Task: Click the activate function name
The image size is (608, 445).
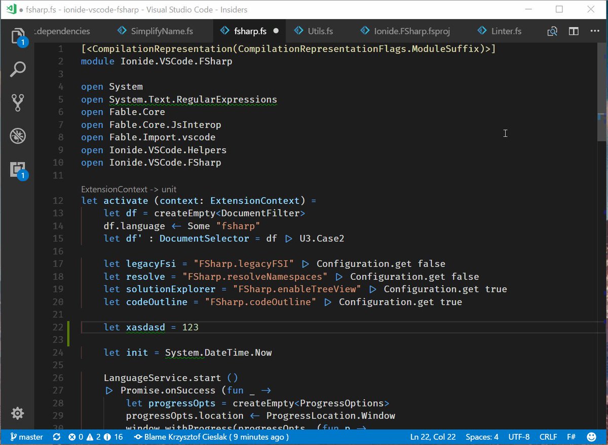Action: (126, 200)
